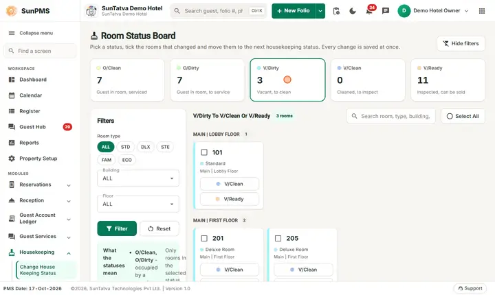495x295 pixels.
Task: Click the Find a screen field
Action: coord(40,51)
